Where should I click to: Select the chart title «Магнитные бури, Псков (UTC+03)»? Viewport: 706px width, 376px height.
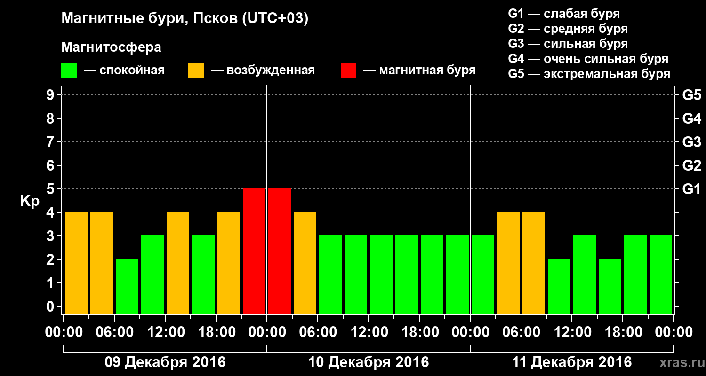(185, 19)
